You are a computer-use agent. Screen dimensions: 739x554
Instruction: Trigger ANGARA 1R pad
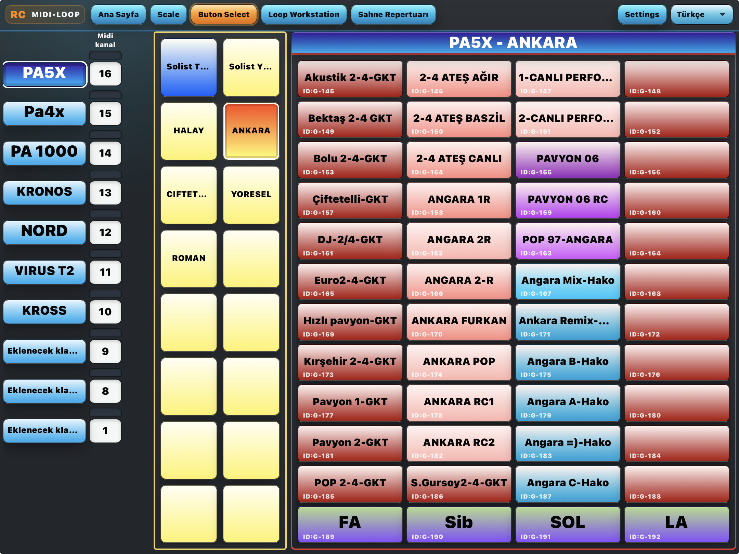pos(459,201)
